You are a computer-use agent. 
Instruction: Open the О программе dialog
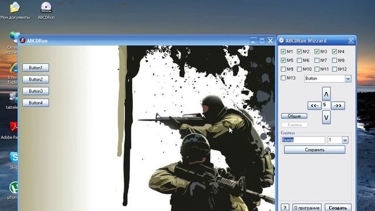pos(307,207)
